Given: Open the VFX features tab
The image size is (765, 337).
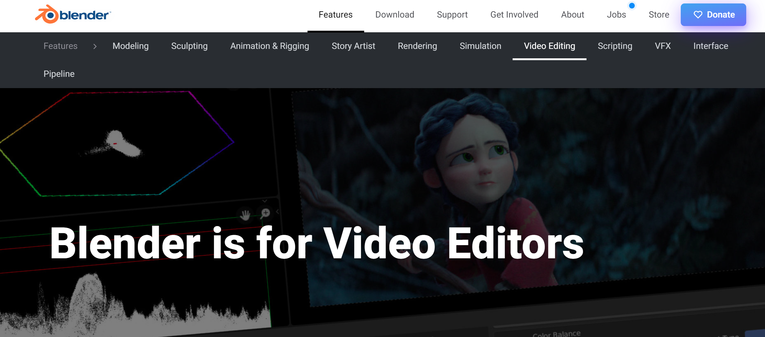Looking at the screenshot, I should click(x=663, y=46).
